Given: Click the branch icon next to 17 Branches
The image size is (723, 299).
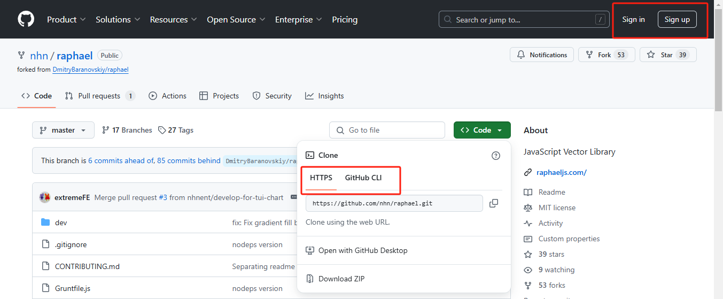Looking at the screenshot, I should pyautogui.click(x=106, y=130).
